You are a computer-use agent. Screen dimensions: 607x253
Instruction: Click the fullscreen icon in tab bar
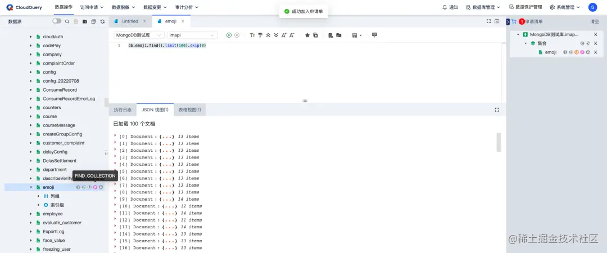[x=489, y=21]
